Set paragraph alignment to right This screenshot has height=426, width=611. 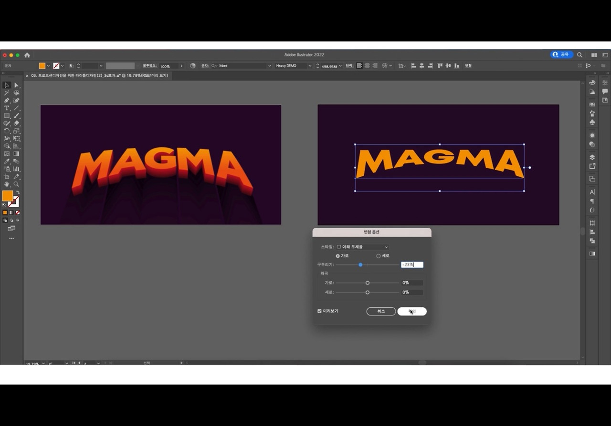(375, 66)
